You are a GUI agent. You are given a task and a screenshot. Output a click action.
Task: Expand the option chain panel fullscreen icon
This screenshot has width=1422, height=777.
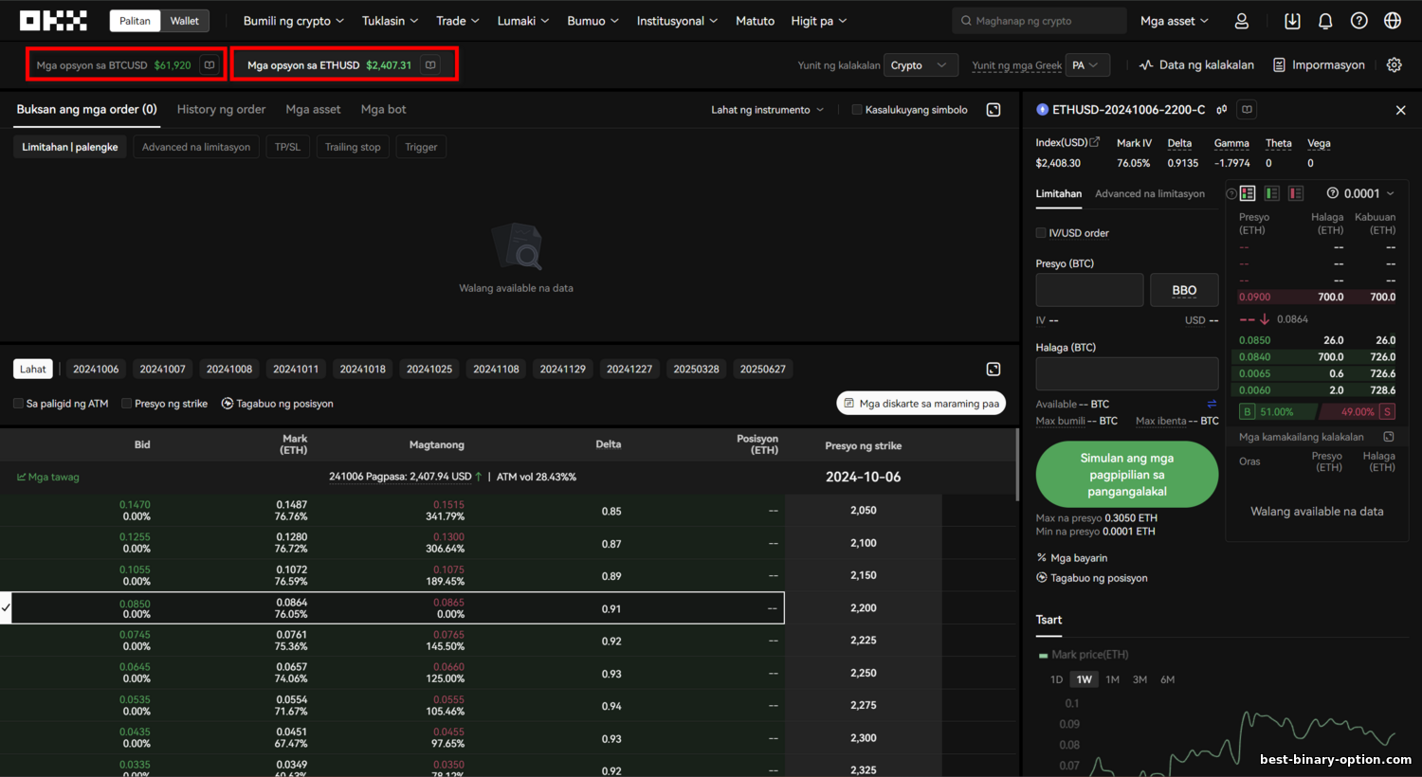coord(994,370)
